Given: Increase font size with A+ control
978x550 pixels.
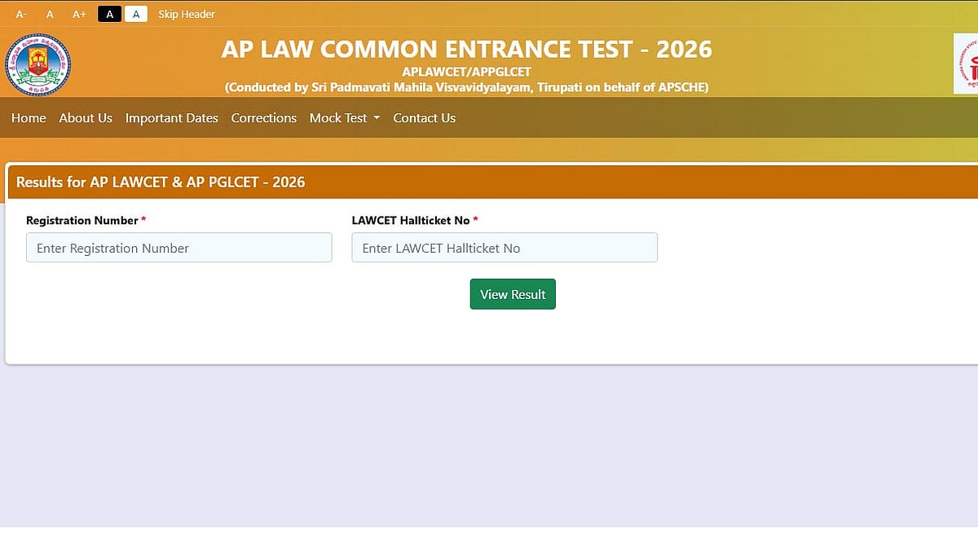Looking at the screenshot, I should pyautogui.click(x=79, y=14).
